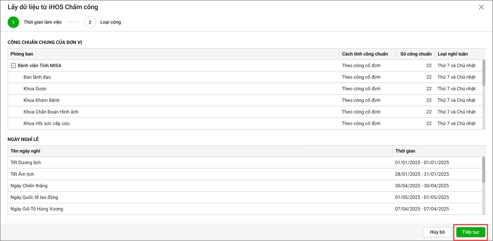Click the Hủy bỏ button
This screenshot has height=241, width=493.
pos(437,232)
